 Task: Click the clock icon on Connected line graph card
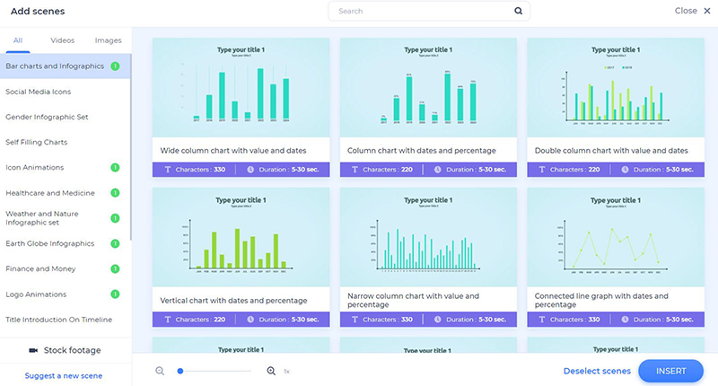pyautogui.click(x=625, y=320)
